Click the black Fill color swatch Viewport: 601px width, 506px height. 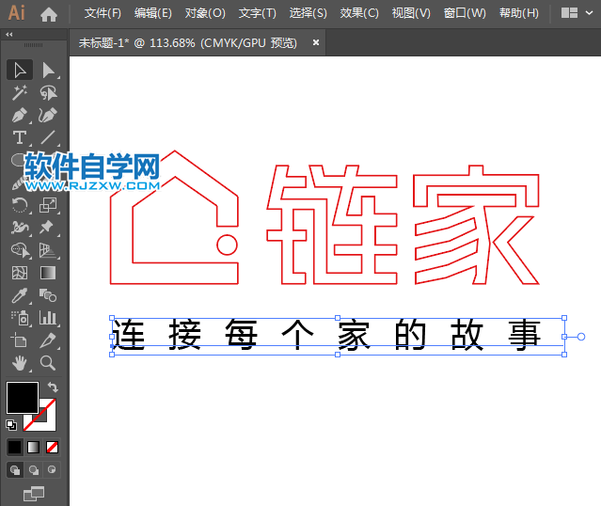[23, 398]
